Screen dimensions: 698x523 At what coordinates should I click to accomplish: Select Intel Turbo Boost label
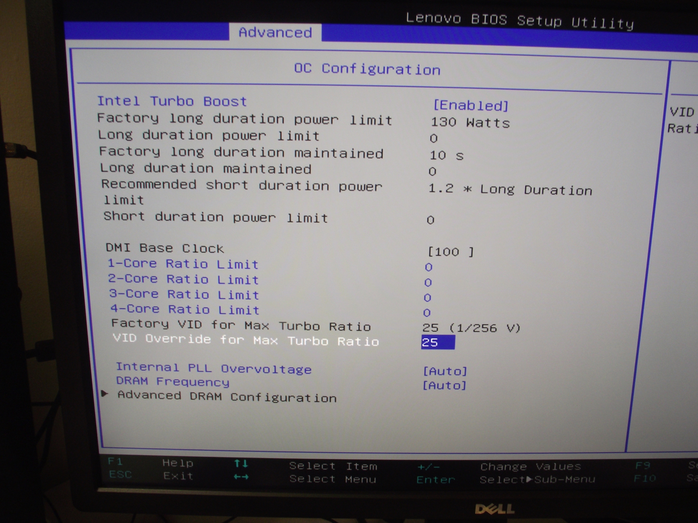click(x=172, y=101)
